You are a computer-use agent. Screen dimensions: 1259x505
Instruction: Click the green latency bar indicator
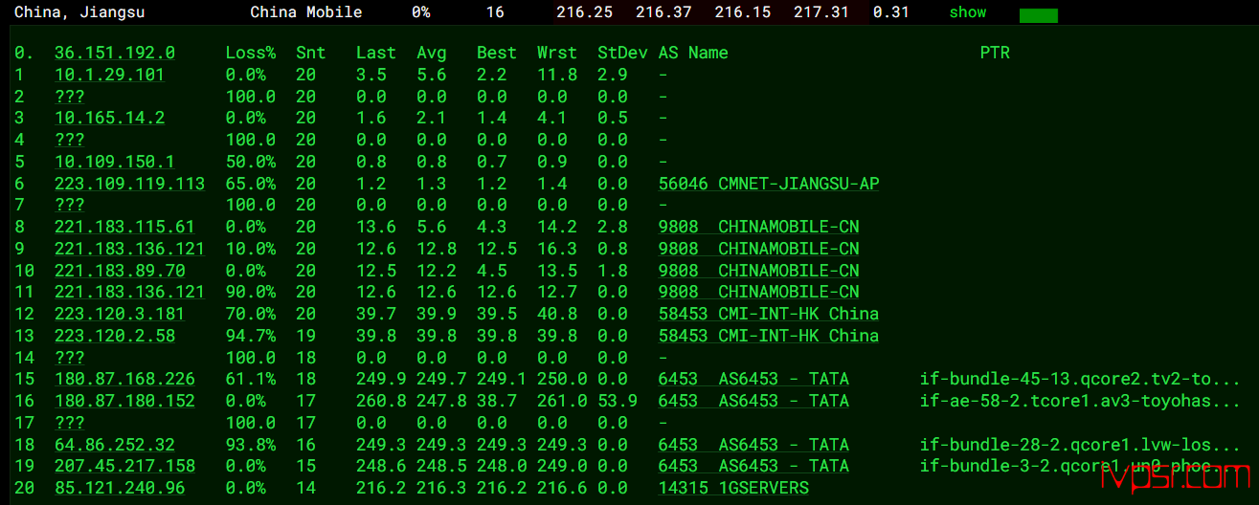point(1039,15)
